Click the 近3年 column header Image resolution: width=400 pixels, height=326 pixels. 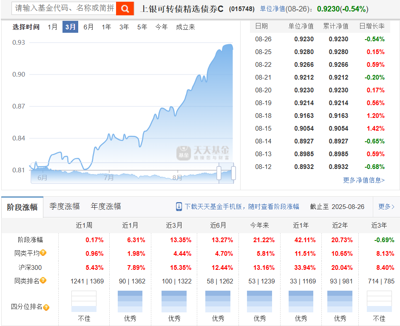[379, 225]
